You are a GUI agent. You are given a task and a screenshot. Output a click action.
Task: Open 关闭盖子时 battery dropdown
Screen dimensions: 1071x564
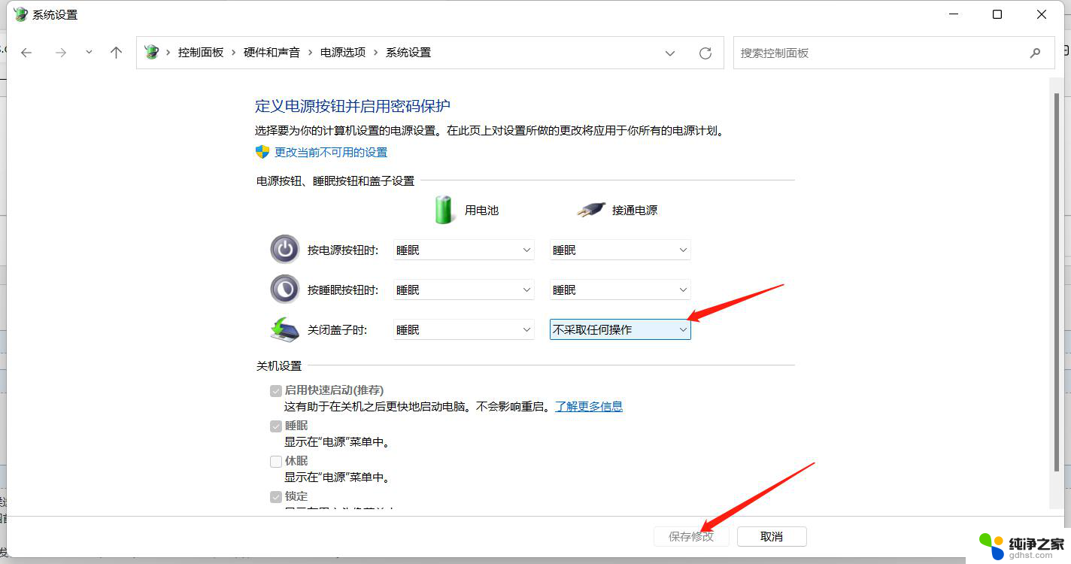click(x=464, y=330)
